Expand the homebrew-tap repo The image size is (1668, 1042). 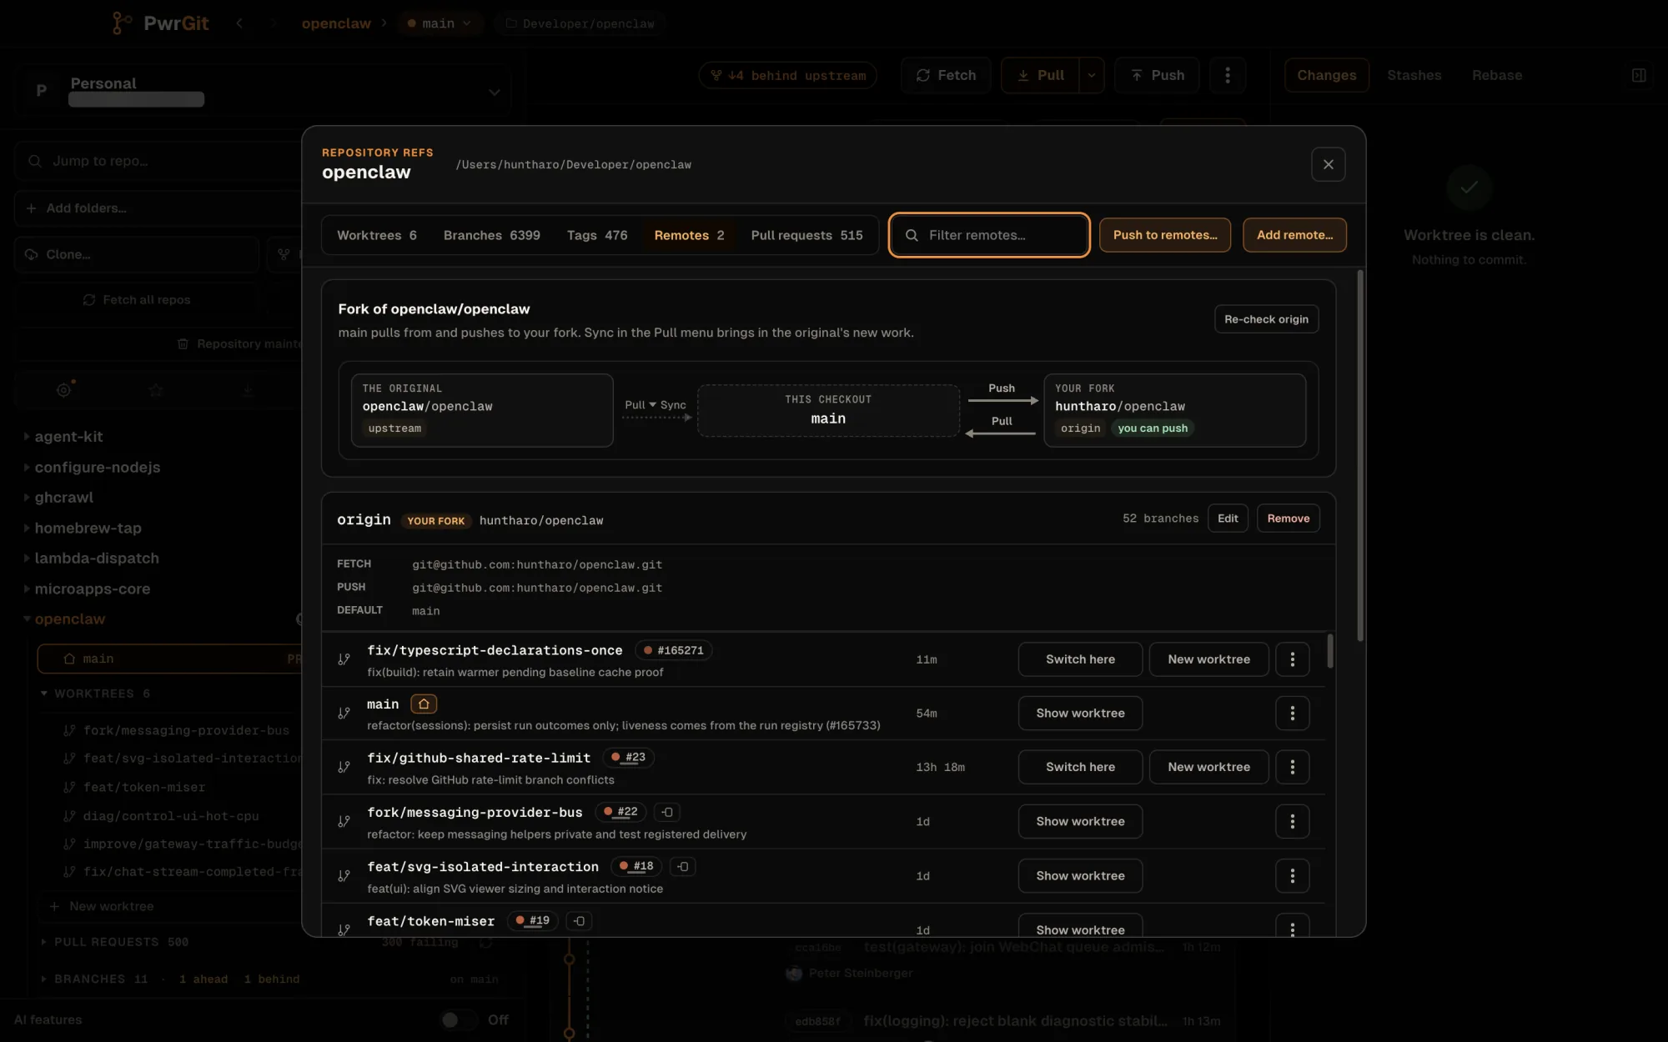tap(27, 528)
